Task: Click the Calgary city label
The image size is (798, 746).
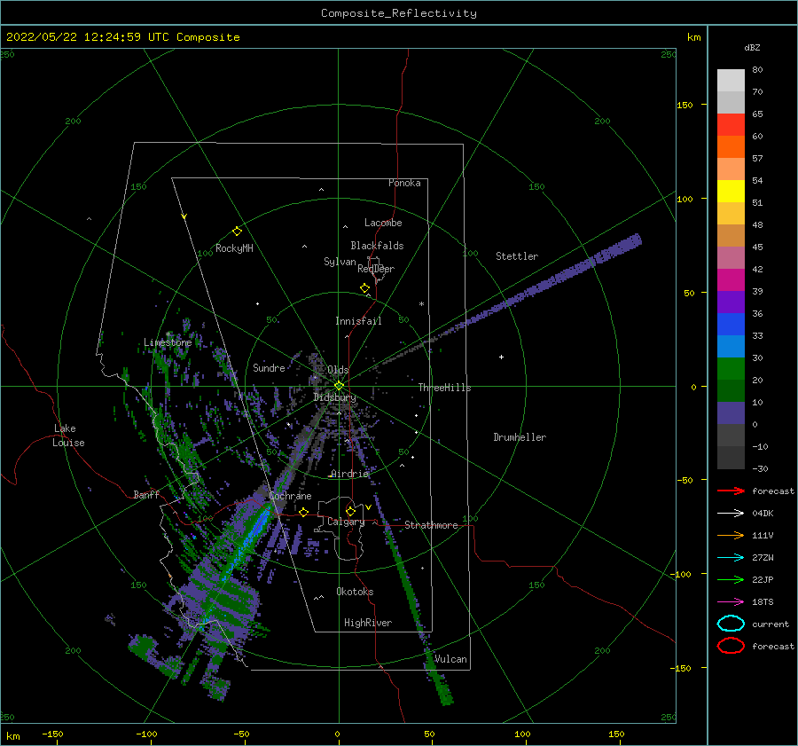Action: [x=346, y=522]
